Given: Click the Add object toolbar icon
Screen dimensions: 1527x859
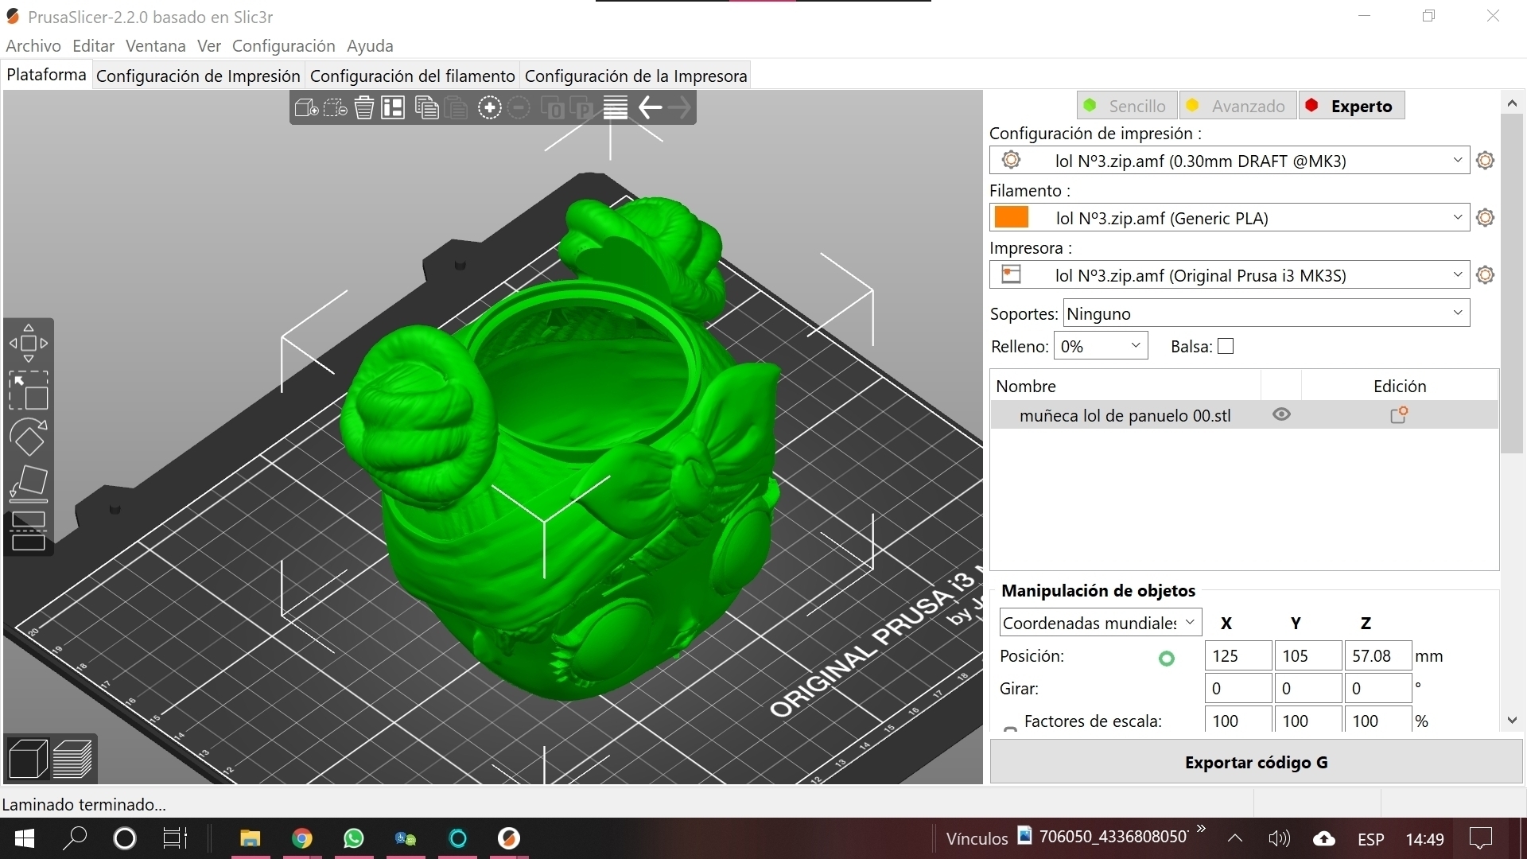Looking at the screenshot, I should pos(306,107).
